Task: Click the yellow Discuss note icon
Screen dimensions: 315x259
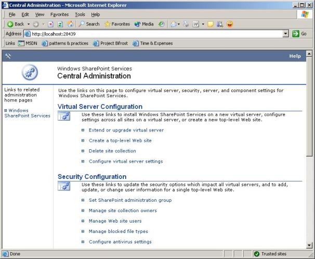Action: [x=211, y=24]
